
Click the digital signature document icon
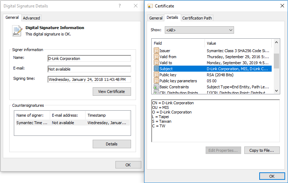coord(17,30)
